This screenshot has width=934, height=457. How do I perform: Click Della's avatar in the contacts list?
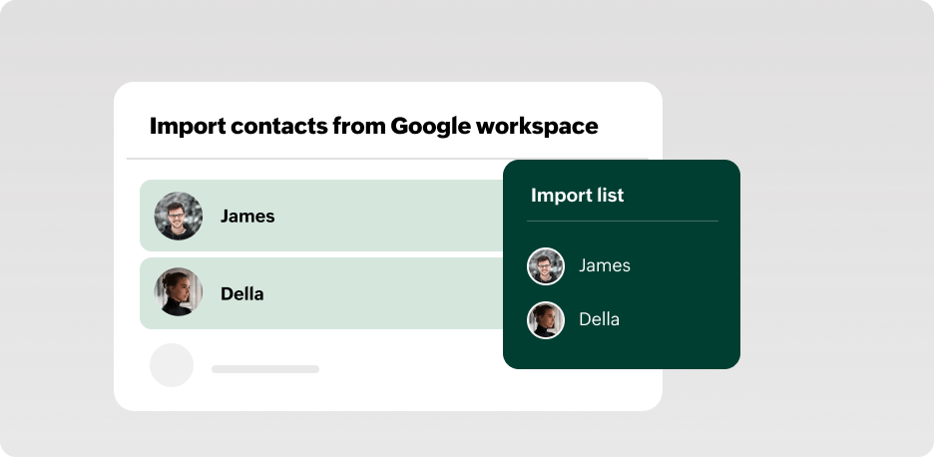point(179,293)
